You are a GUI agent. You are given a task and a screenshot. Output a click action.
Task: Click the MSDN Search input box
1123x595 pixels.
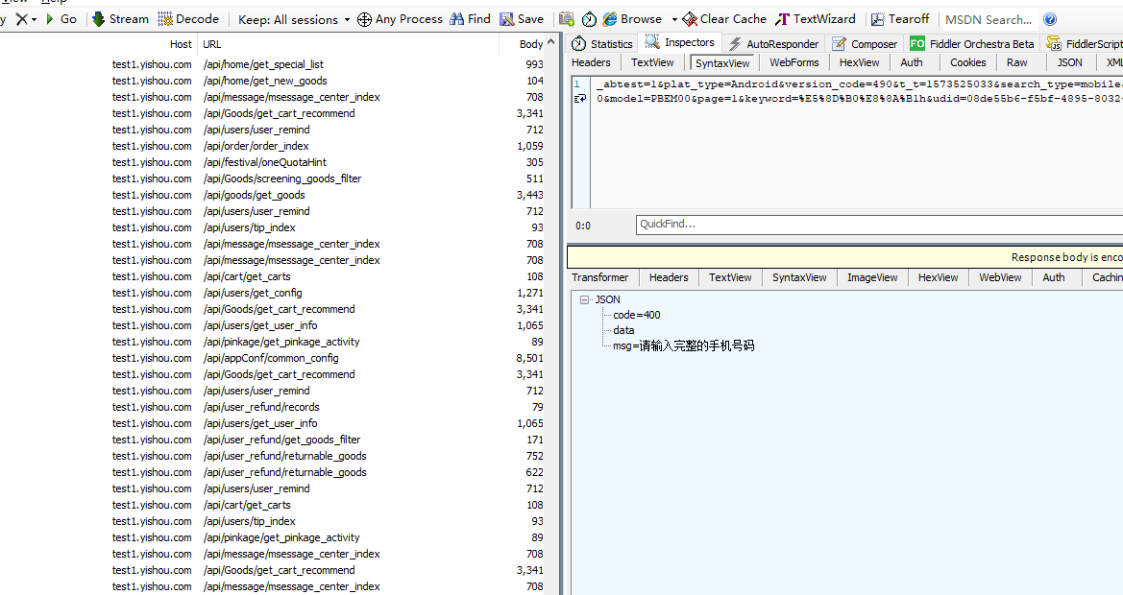(989, 20)
